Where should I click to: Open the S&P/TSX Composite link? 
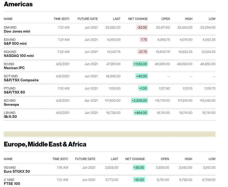21,80
